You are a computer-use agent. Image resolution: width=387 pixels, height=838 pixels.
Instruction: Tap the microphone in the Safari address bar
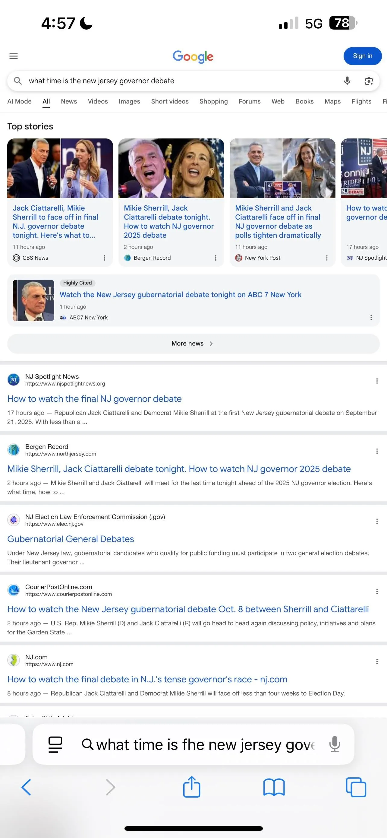[x=334, y=744]
